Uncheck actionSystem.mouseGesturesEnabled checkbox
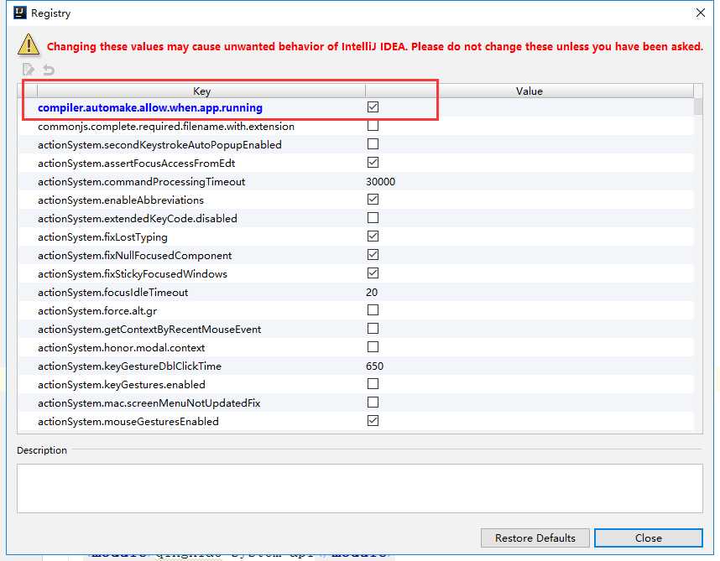This screenshot has width=720, height=561. (x=373, y=421)
